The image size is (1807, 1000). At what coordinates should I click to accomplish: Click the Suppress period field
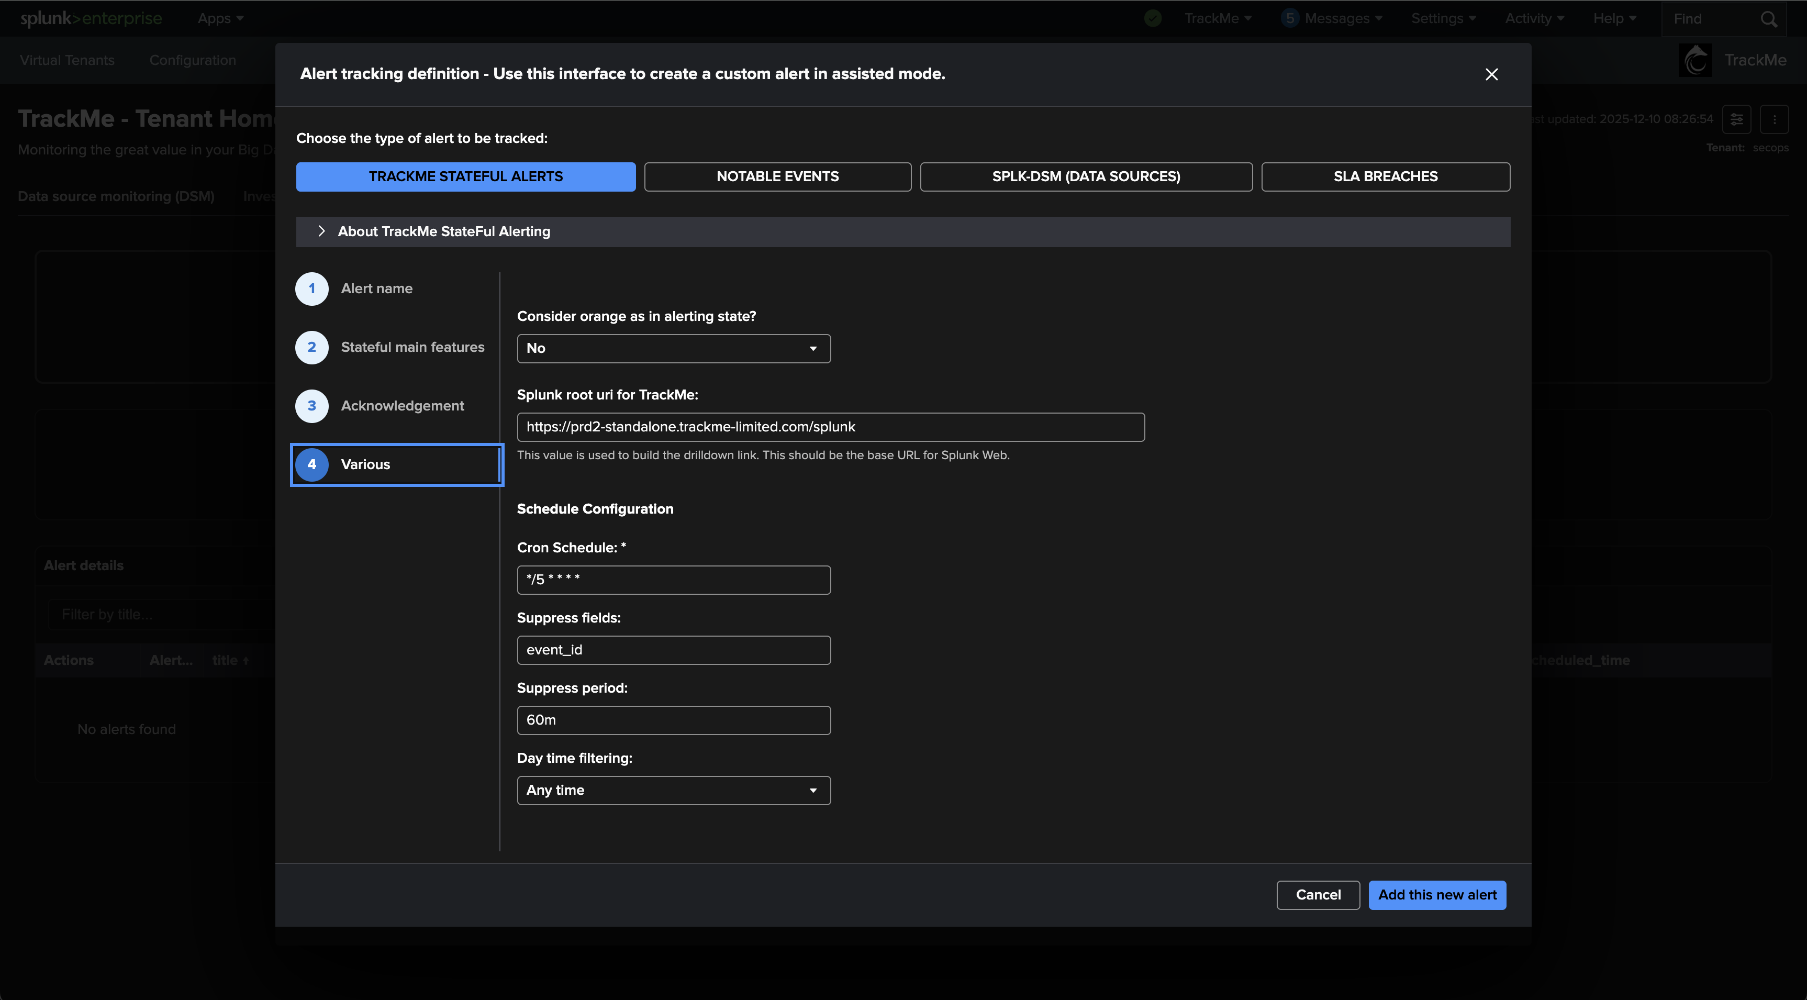pyautogui.click(x=673, y=720)
